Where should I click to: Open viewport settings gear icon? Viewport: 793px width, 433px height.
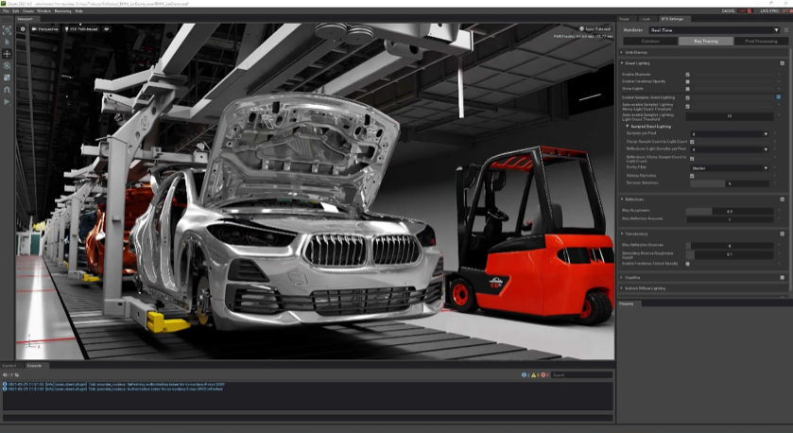[x=21, y=29]
